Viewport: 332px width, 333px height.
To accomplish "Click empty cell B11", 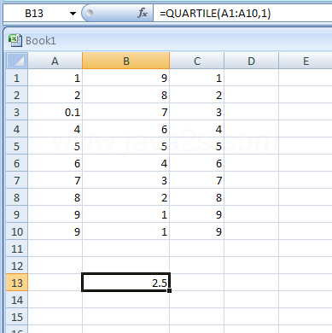I will click(x=126, y=248).
